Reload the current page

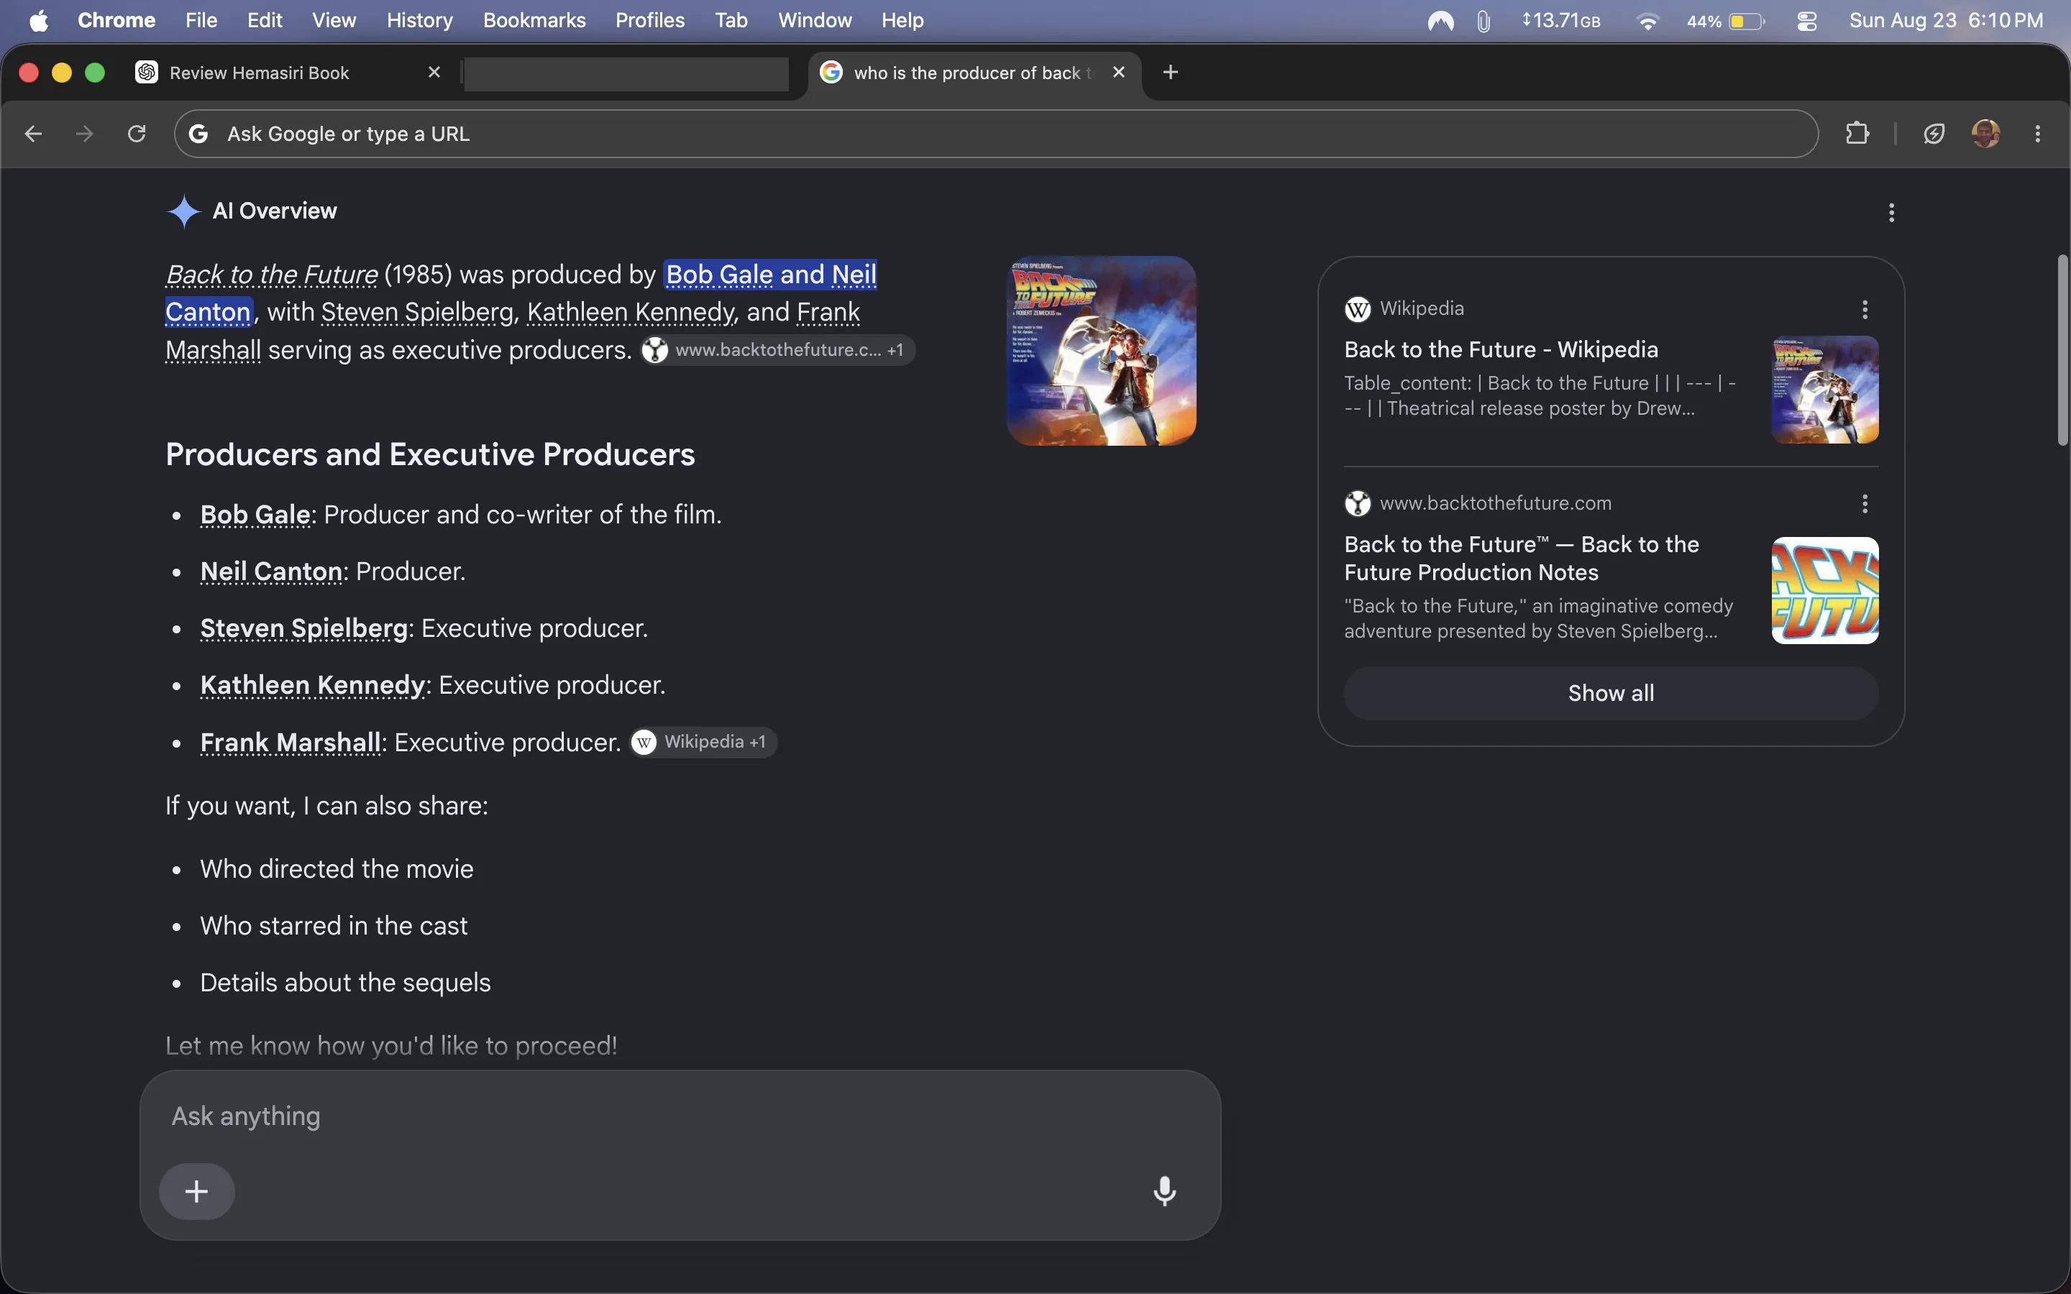137,134
